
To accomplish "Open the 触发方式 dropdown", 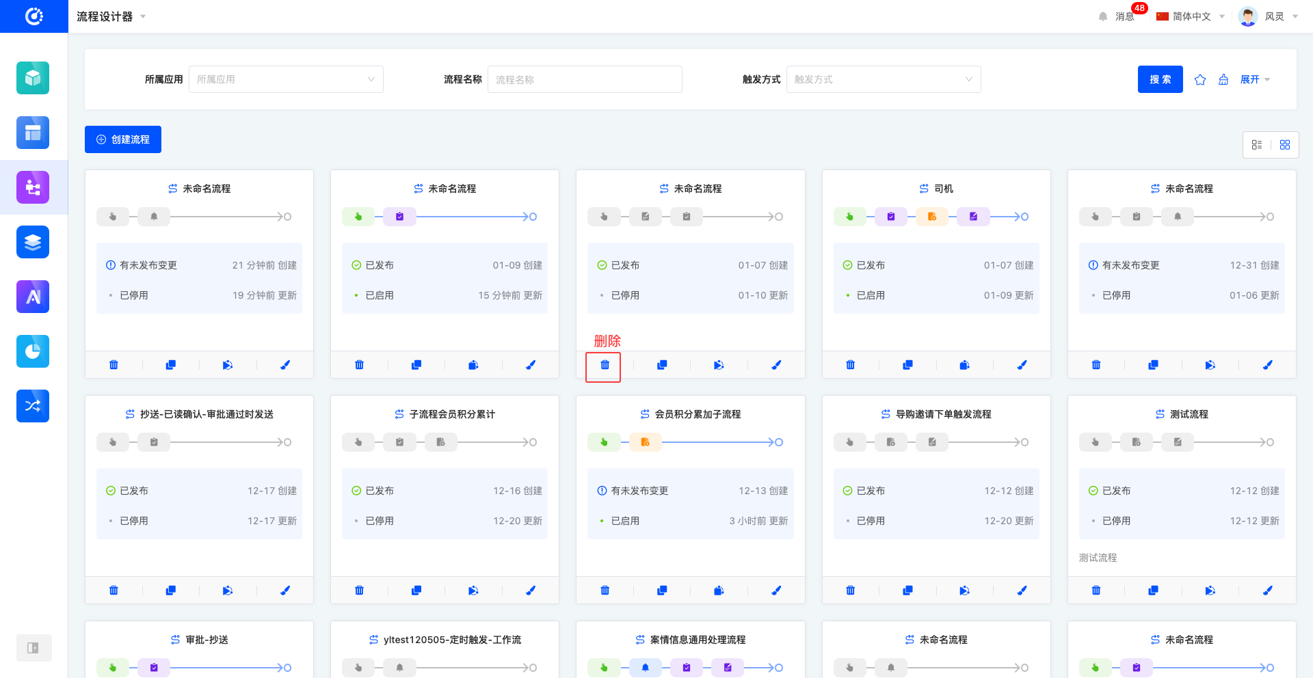I will 883,79.
